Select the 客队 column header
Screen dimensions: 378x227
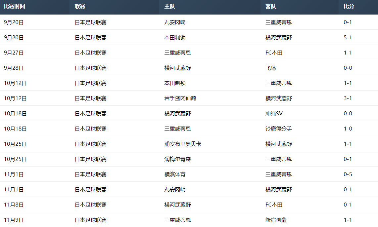pos(270,7)
